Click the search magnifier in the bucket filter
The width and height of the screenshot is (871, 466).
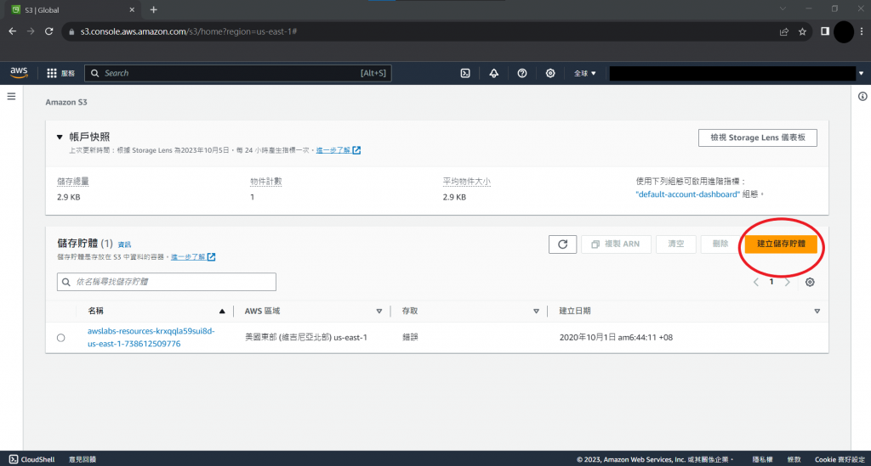pos(66,282)
